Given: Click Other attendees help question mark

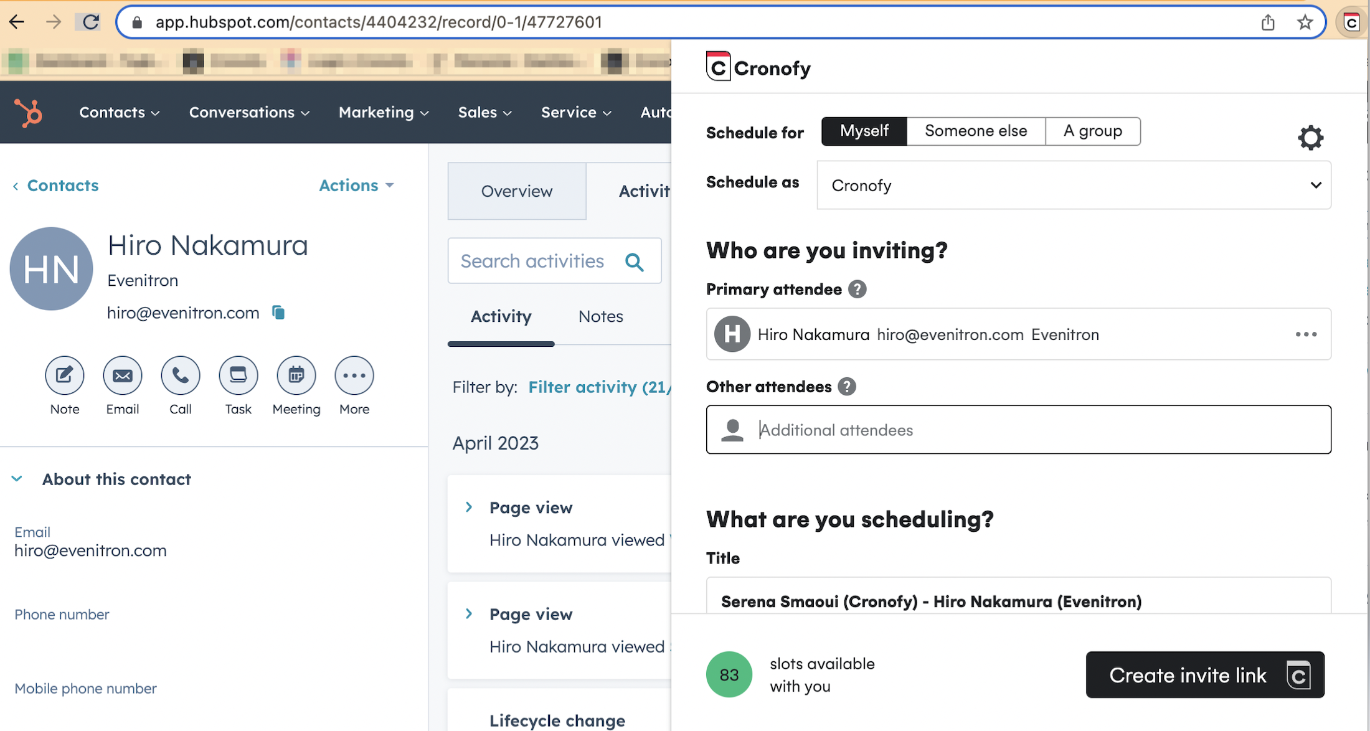Looking at the screenshot, I should (x=847, y=387).
